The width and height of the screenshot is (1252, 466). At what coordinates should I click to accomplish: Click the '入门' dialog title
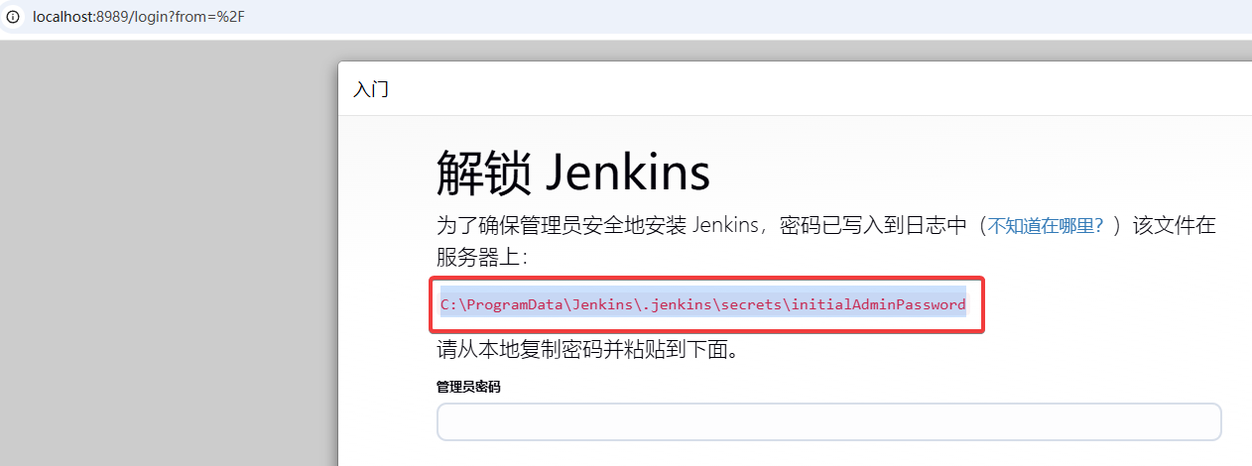(371, 89)
